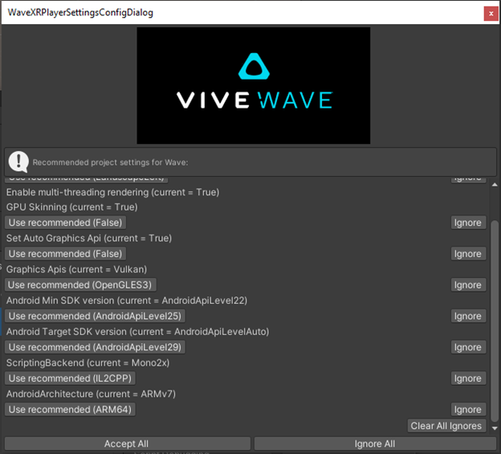This screenshot has height=454, width=501.
Task: Apply recommended False for Set Auto Graphics Api
Action: pos(66,254)
